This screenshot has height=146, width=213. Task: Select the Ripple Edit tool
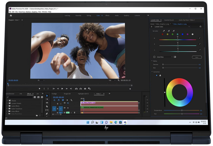point(47,103)
